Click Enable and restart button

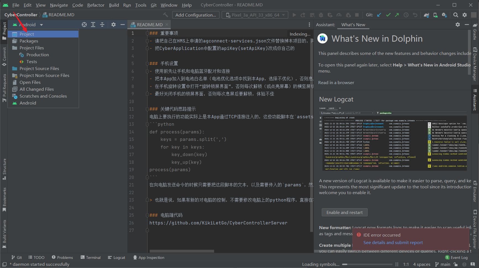344,212
